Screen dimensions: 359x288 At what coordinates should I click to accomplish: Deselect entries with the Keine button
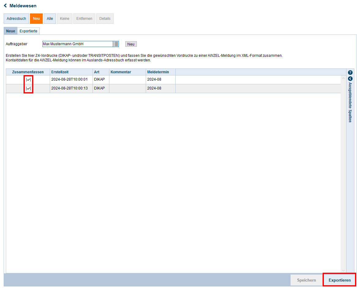click(x=64, y=19)
